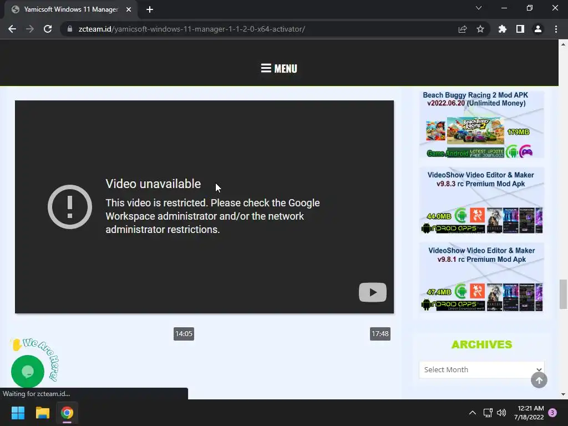Image resolution: width=568 pixels, height=426 pixels.
Task: Toggle the browser side panel
Action: coord(520,29)
